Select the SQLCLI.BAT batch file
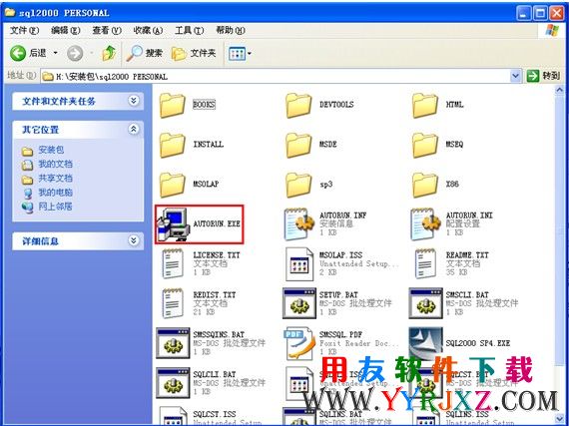Viewport: 569px width, 426px height. tap(211, 383)
